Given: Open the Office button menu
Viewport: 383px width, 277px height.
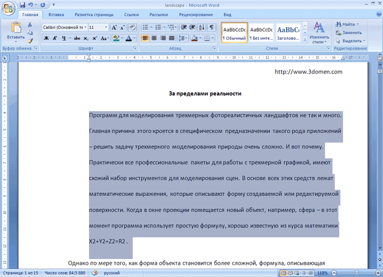Looking at the screenshot, I should coord(8,9).
